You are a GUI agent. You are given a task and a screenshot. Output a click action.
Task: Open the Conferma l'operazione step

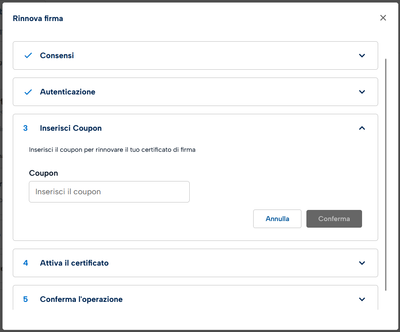click(x=81, y=299)
